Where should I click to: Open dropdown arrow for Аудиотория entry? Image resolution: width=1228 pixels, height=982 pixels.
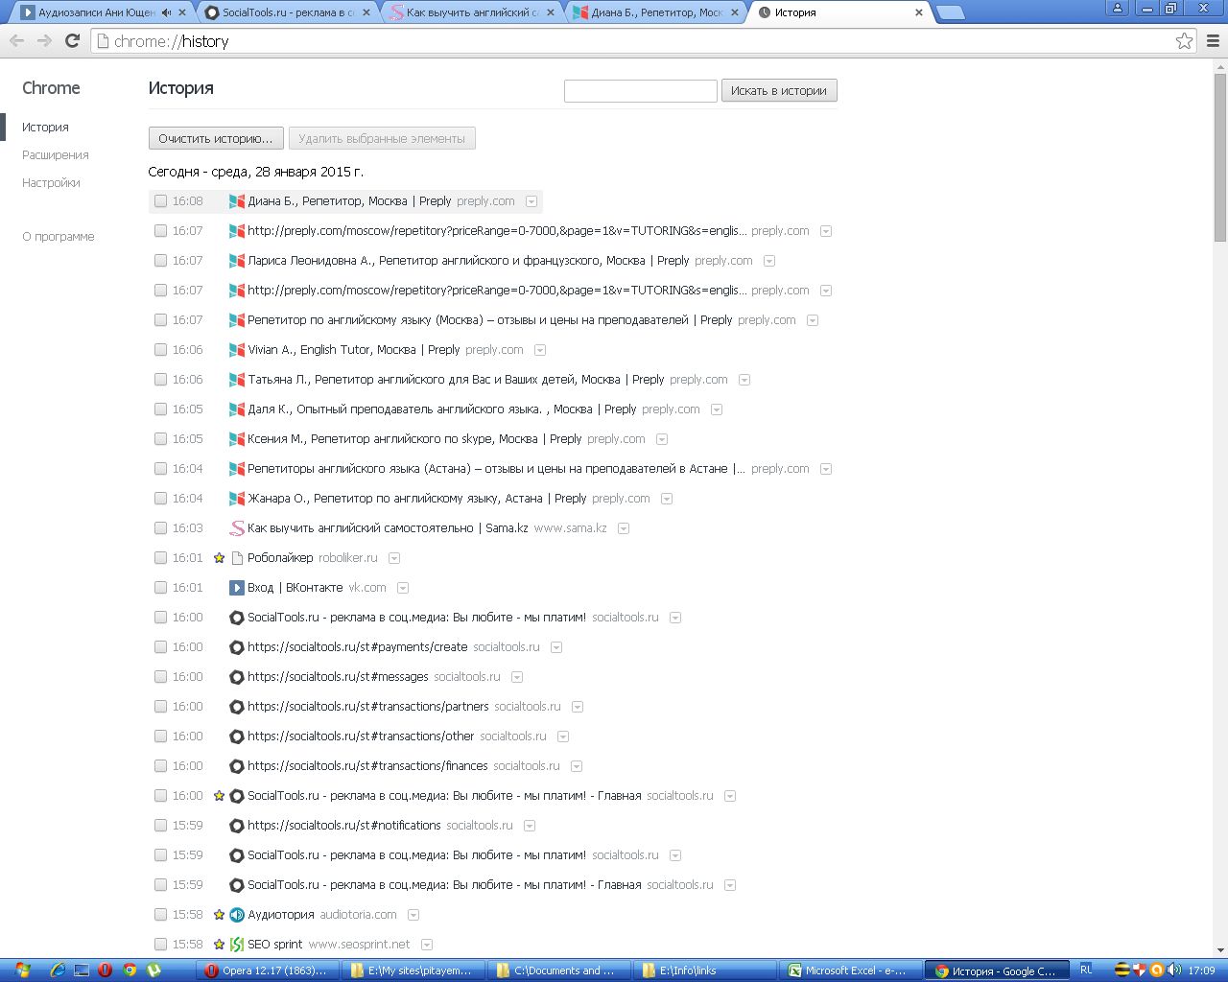click(413, 915)
